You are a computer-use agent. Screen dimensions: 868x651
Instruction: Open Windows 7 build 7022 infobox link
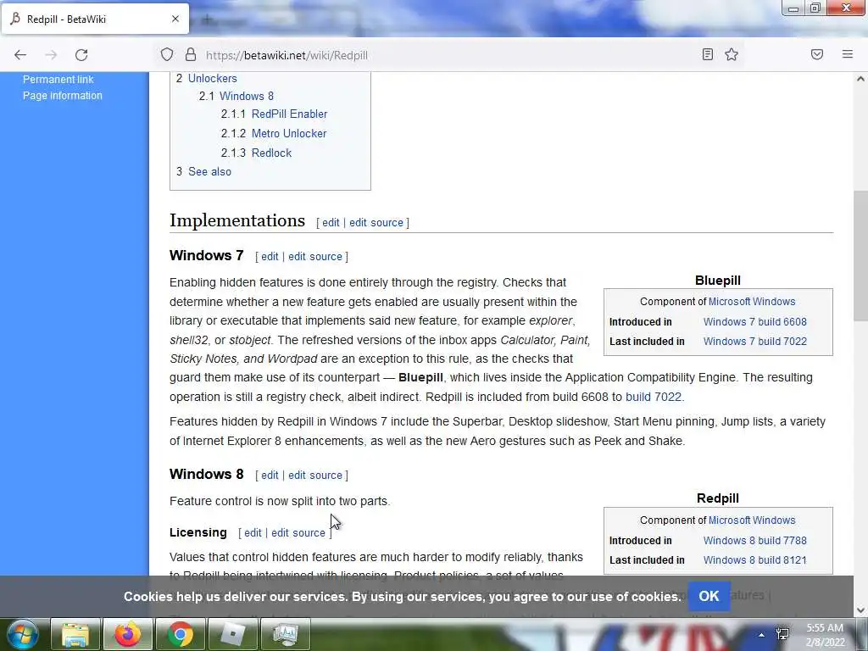pyautogui.click(x=755, y=342)
